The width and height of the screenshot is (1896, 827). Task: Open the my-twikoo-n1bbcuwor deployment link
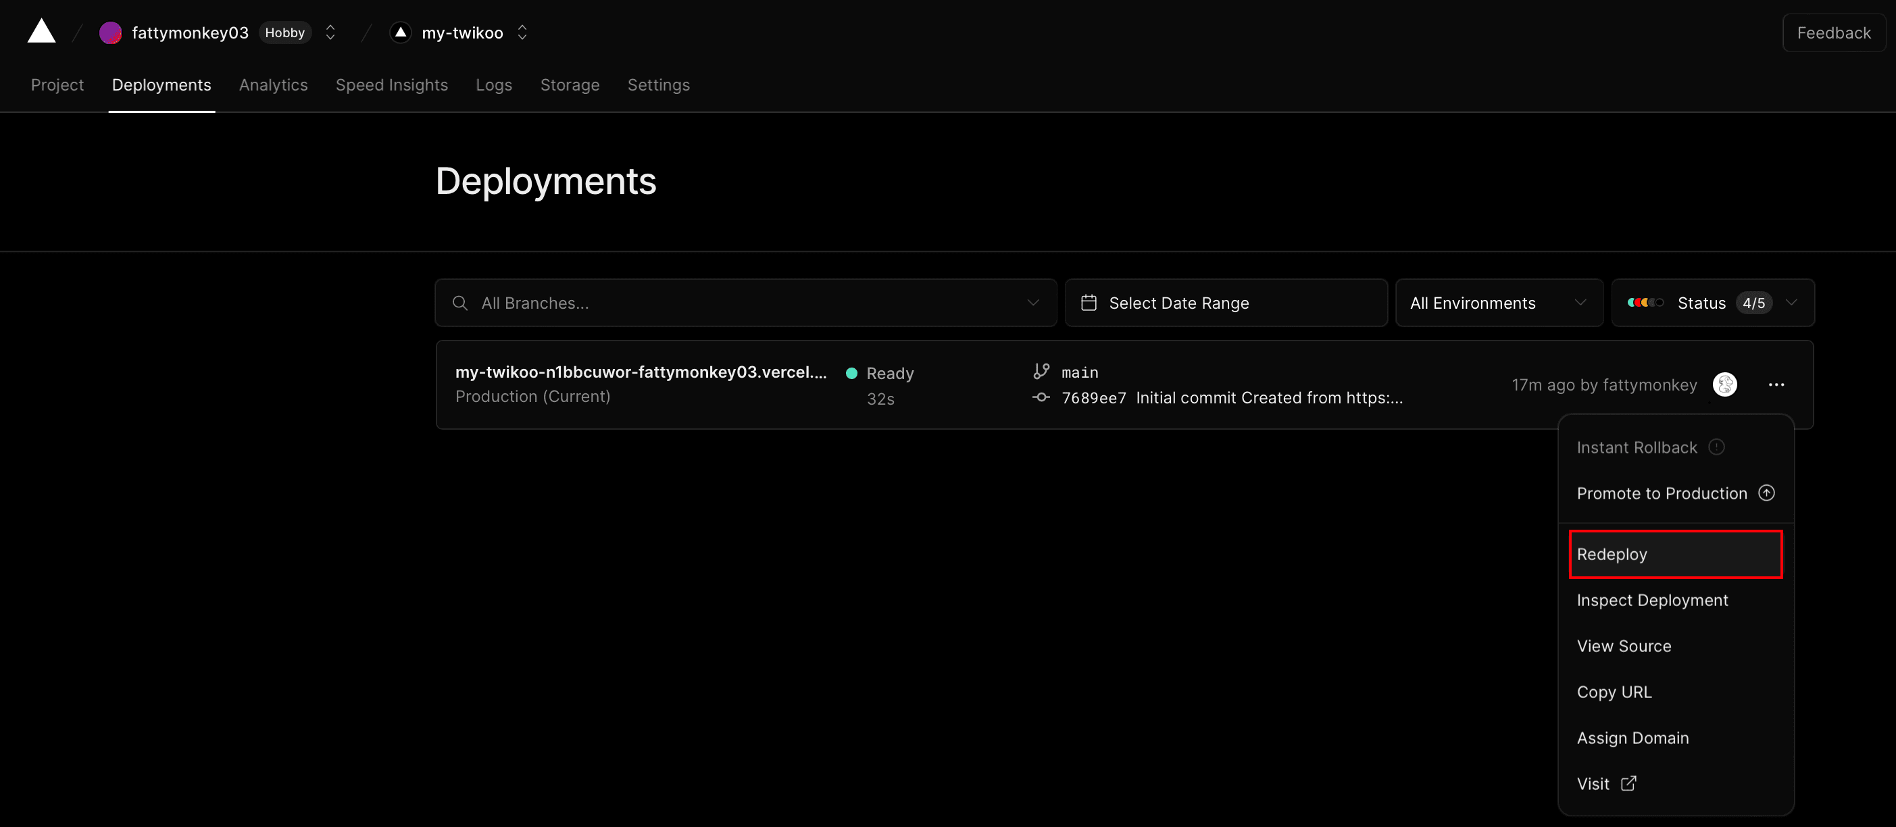(641, 372)
